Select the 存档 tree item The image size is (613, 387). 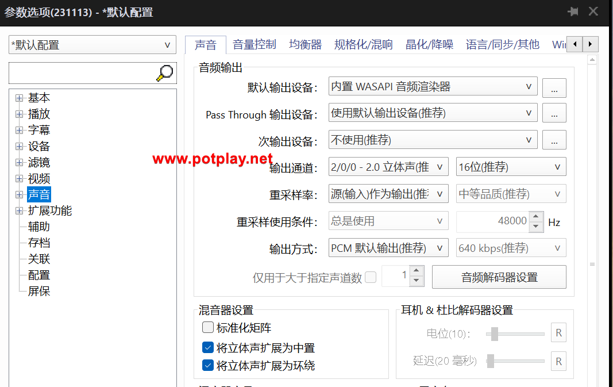click(38, 243)
